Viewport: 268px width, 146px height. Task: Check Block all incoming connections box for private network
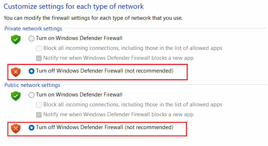point(39,48)
